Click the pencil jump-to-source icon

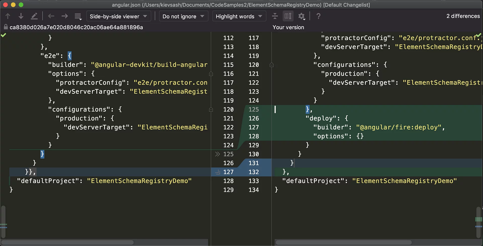(x=34, y=16)
